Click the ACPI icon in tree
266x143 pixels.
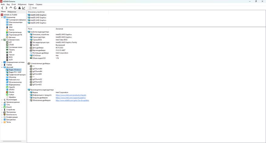click(7, 60)
